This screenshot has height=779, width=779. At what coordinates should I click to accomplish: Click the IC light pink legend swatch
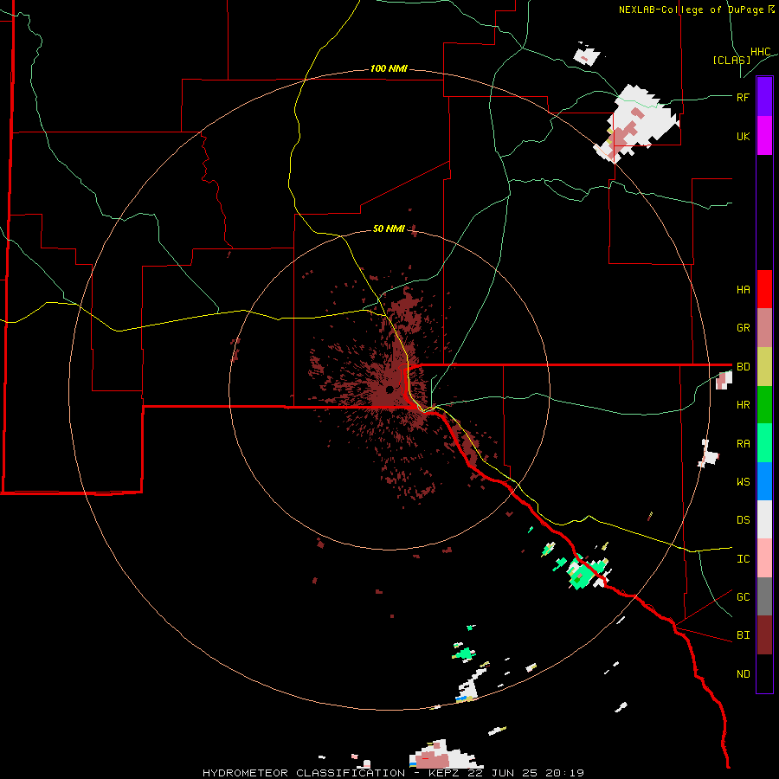pos(764,558)
